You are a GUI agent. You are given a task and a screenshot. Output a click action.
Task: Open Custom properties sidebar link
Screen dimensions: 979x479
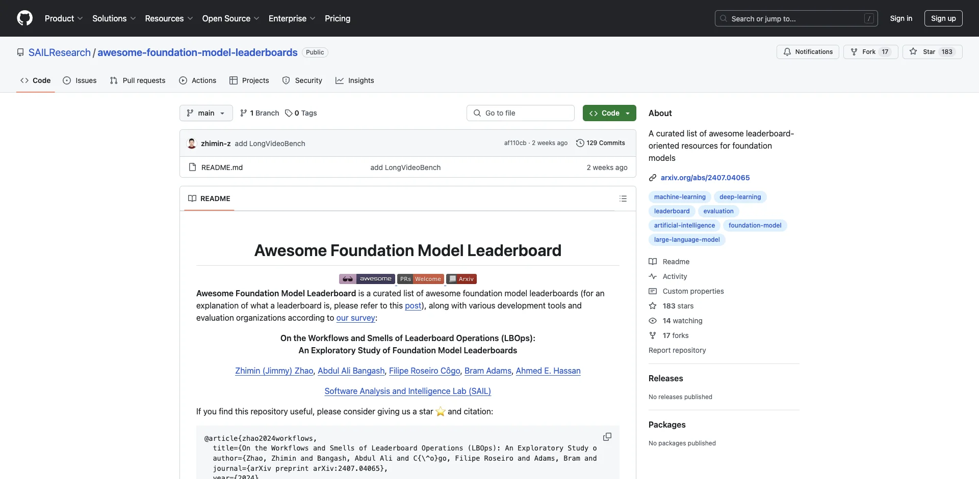click(x=686, y=291)
